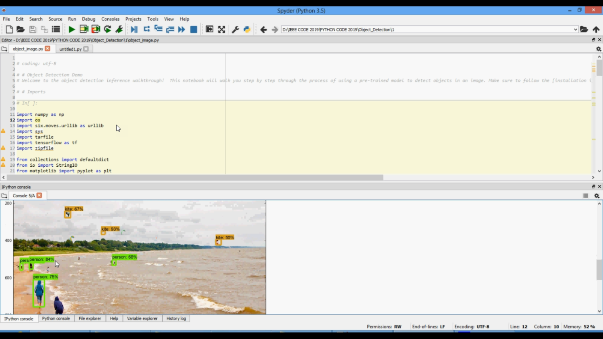Viewport: 603px width, 339px height.
Task: Run the file with the green play icon
Action: (x=72, y=29)
